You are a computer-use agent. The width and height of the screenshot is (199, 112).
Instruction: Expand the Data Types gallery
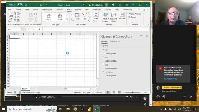67,20
